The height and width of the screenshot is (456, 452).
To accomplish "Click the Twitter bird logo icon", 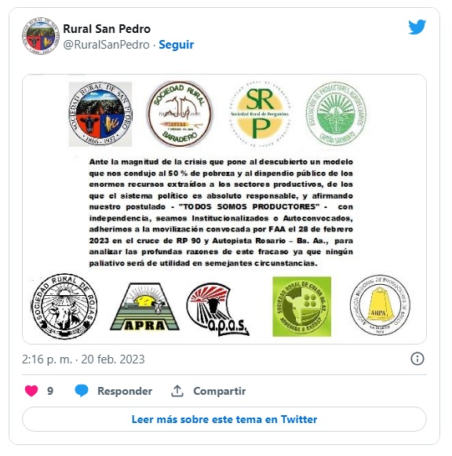I will coord(417,27).
